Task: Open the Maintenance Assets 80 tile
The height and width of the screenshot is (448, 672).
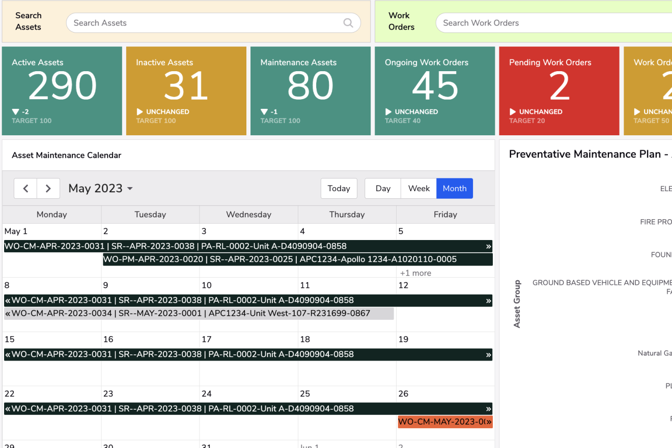Action: click(311, 91)
